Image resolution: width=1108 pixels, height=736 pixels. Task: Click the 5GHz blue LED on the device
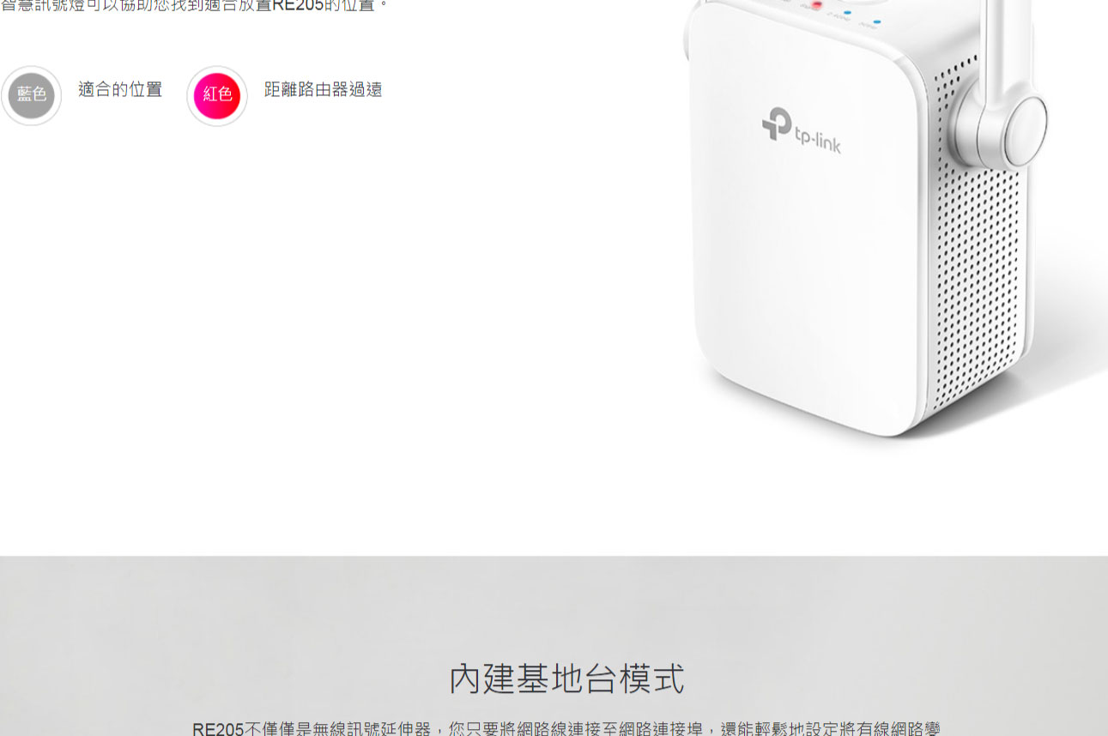tap(876, 21)
